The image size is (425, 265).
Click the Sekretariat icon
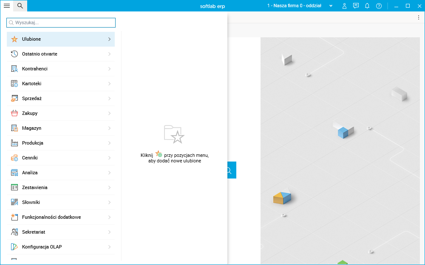[14, 232]
